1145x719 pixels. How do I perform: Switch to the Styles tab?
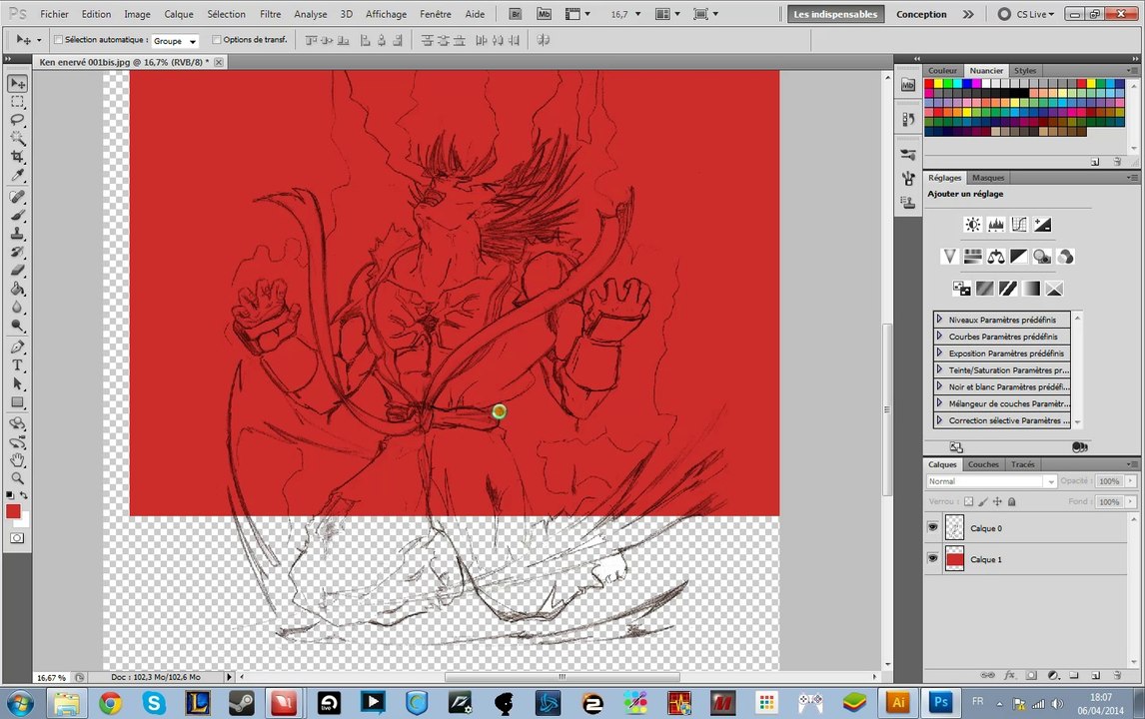[1025, 71]
